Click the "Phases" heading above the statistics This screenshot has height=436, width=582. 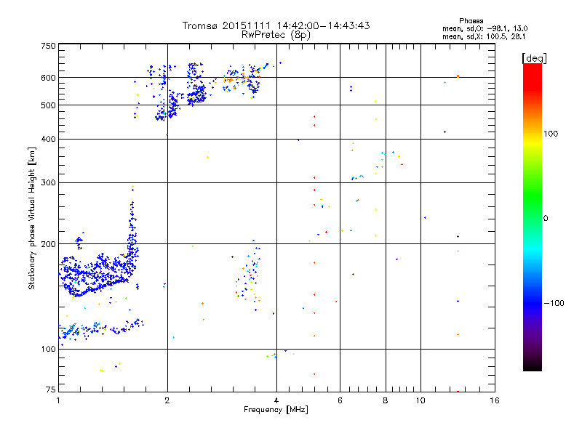[x=471, y=21]
